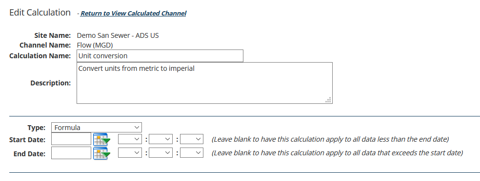Open the Type dropdown showing Formula
480x181 pixels.
click(97, 127)
